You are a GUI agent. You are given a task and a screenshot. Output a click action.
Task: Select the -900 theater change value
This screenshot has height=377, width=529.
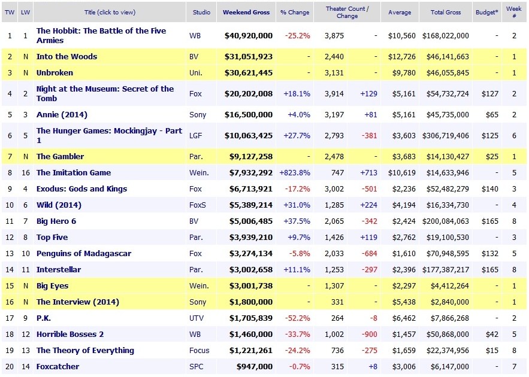tap(370, 334)
